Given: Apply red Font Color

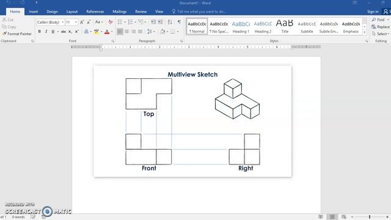Looking at the screenshot, I should (107, 32).
